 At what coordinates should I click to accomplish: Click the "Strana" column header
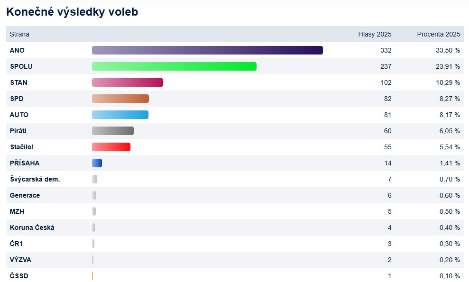pos(19,34)
